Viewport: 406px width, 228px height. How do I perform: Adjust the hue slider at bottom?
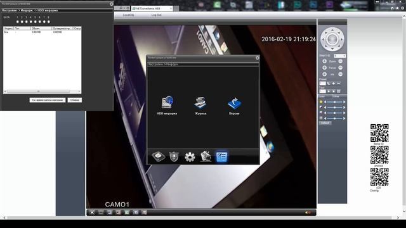tap(334, 118)
